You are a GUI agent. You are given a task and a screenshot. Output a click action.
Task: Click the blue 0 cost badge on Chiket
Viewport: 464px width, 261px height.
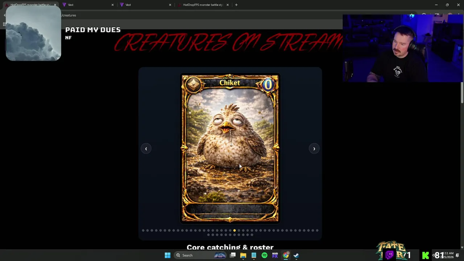[268, 84]
